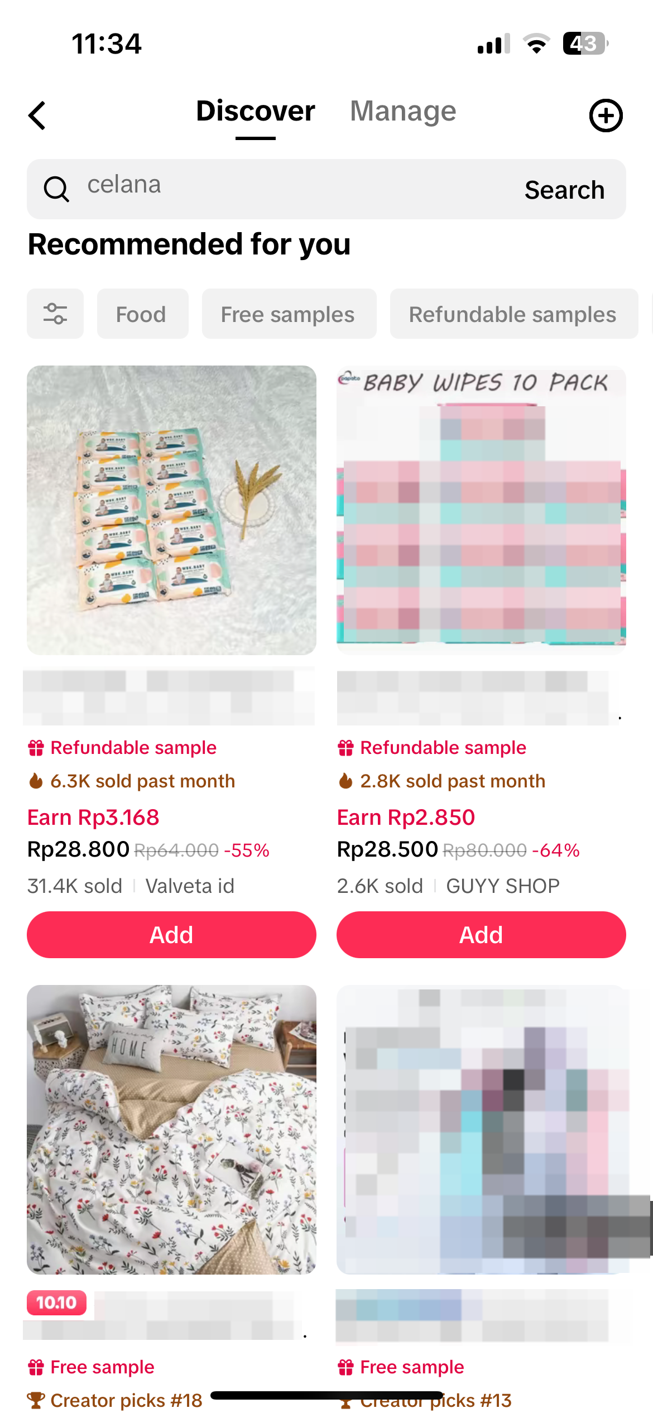Open the Baby Wipes 10 Pack thumbnail
Screen dimensions: 653x1413
pyautogui.click(x=481, y=510)
